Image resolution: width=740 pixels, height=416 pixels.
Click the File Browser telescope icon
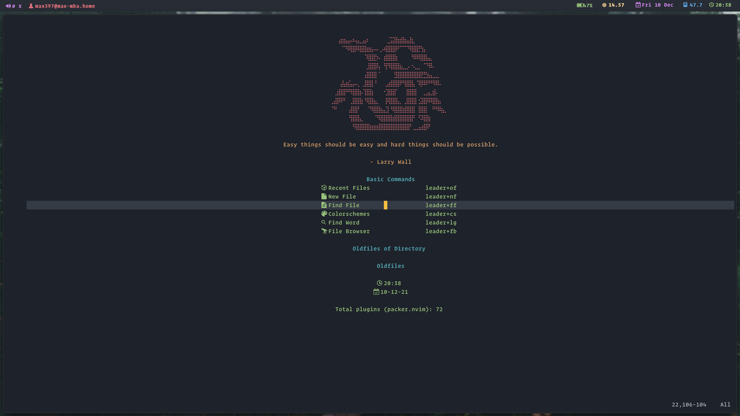coord(324,231)
